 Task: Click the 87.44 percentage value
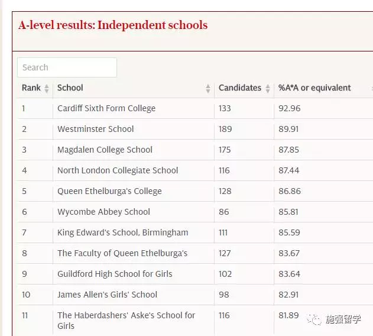[x=289, y=171]
